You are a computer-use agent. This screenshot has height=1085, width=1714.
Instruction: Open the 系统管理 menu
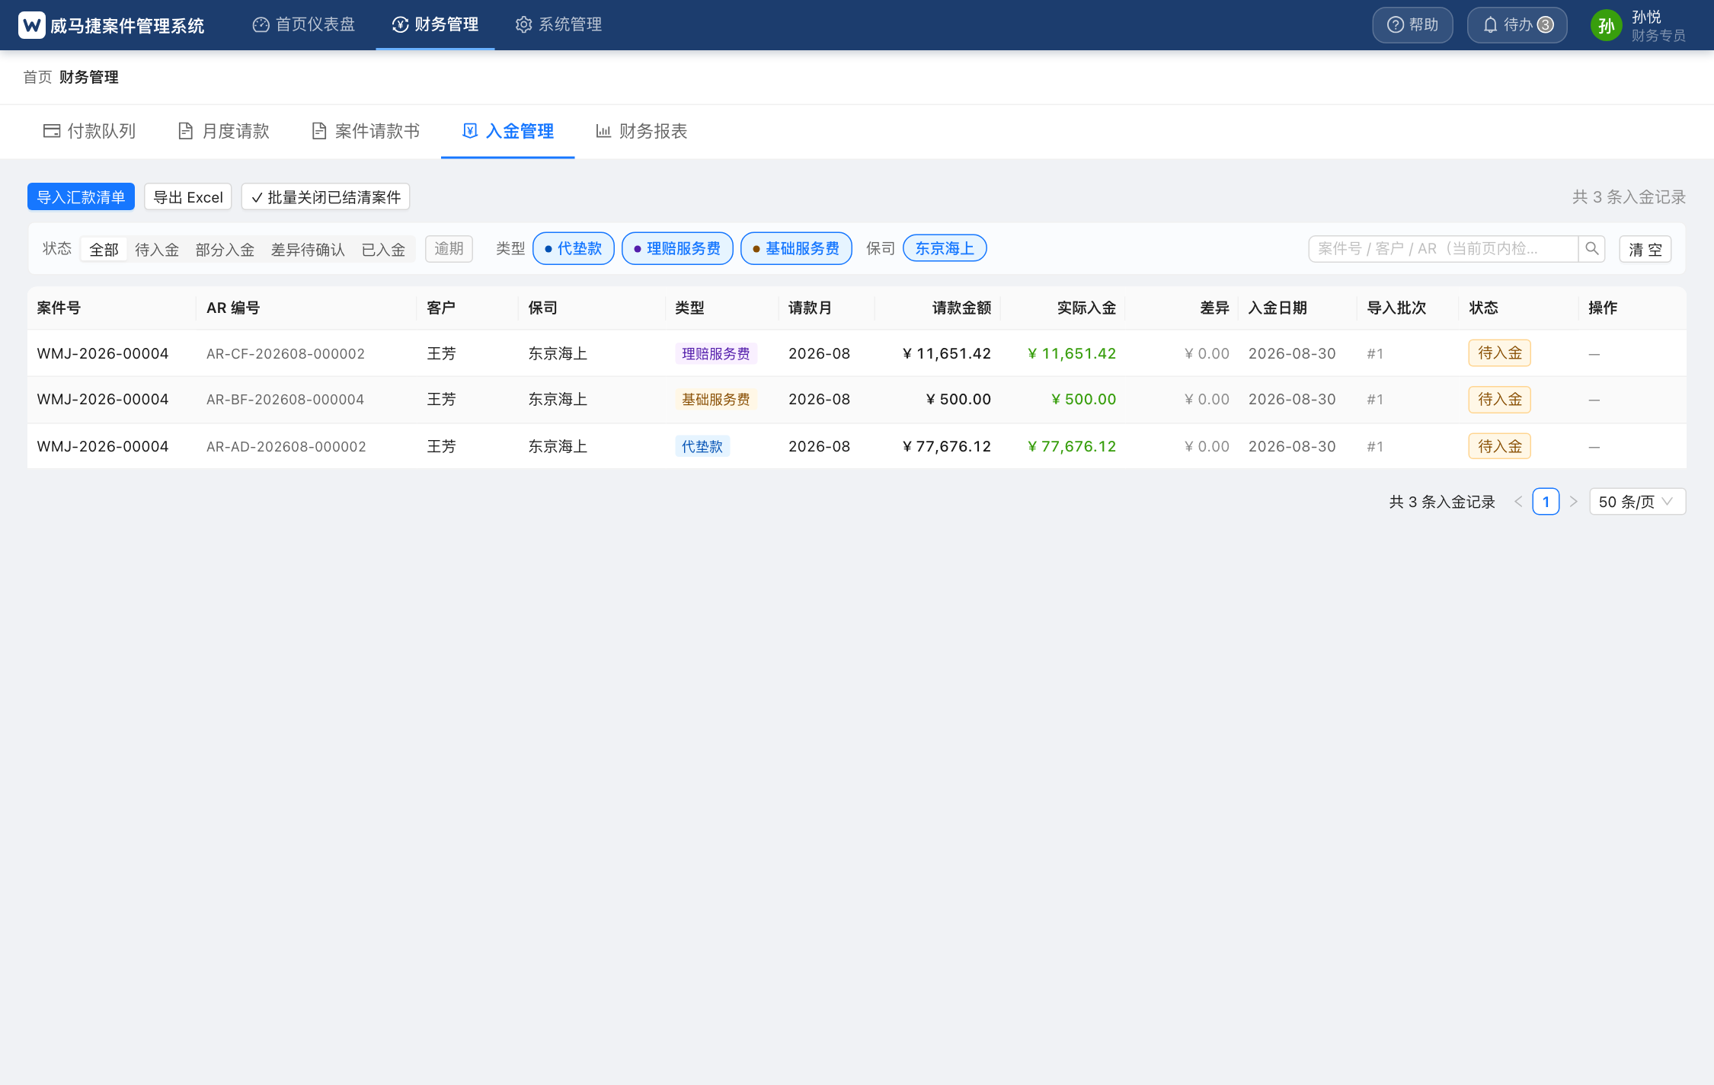point(558,25)
